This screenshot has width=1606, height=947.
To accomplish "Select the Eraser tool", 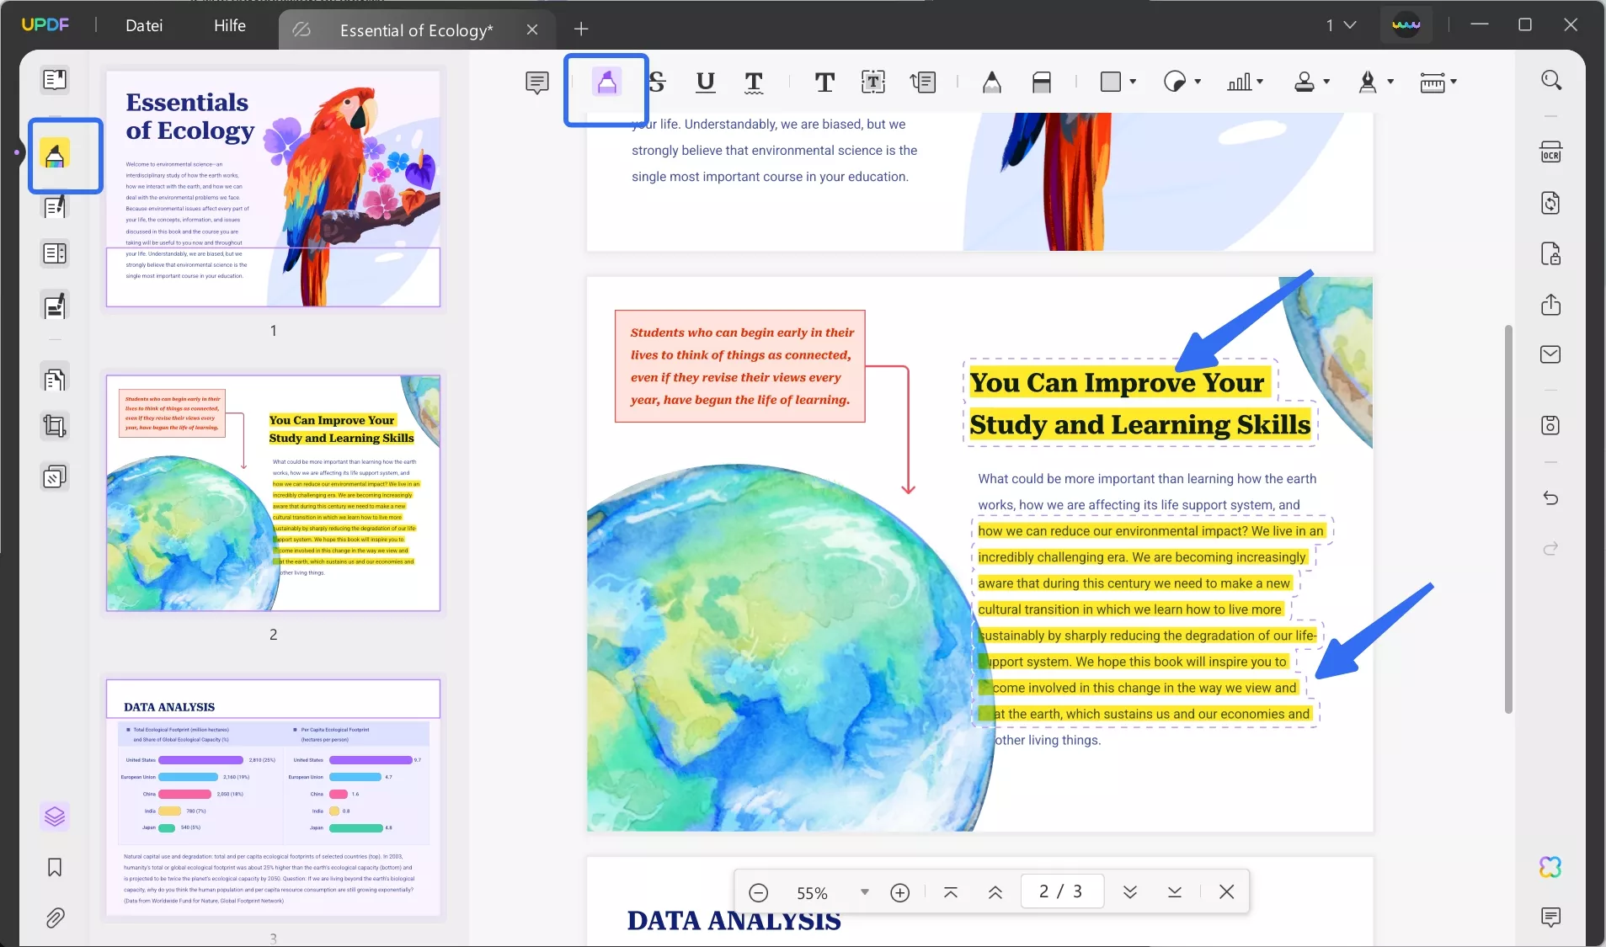I will click(1043, 82).
